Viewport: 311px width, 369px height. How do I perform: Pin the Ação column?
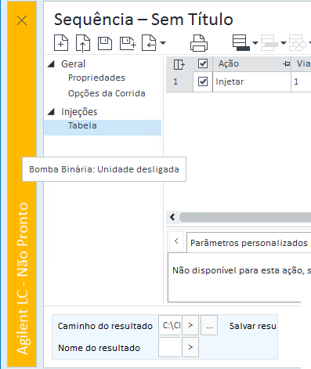click(x=287, y=63)
